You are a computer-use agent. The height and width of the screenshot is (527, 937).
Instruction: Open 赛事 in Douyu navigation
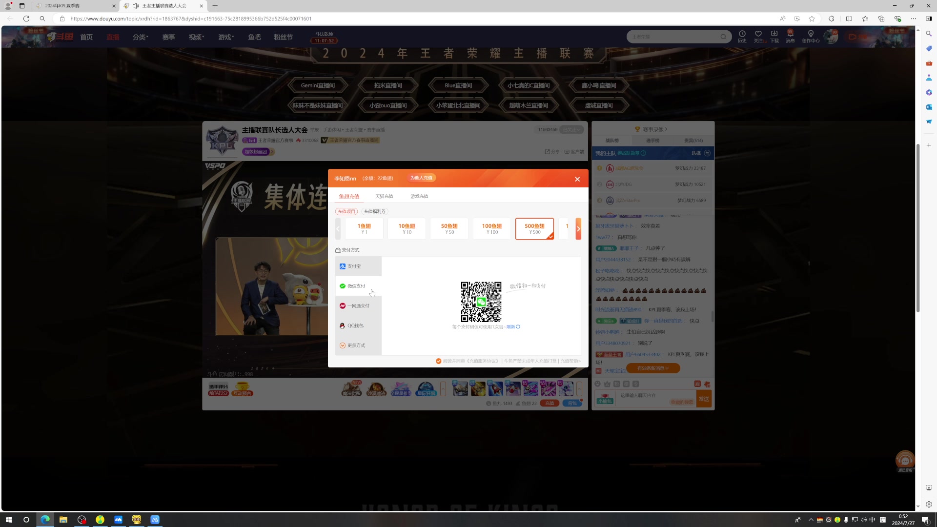pyautogui.click(x=169, y=37)
